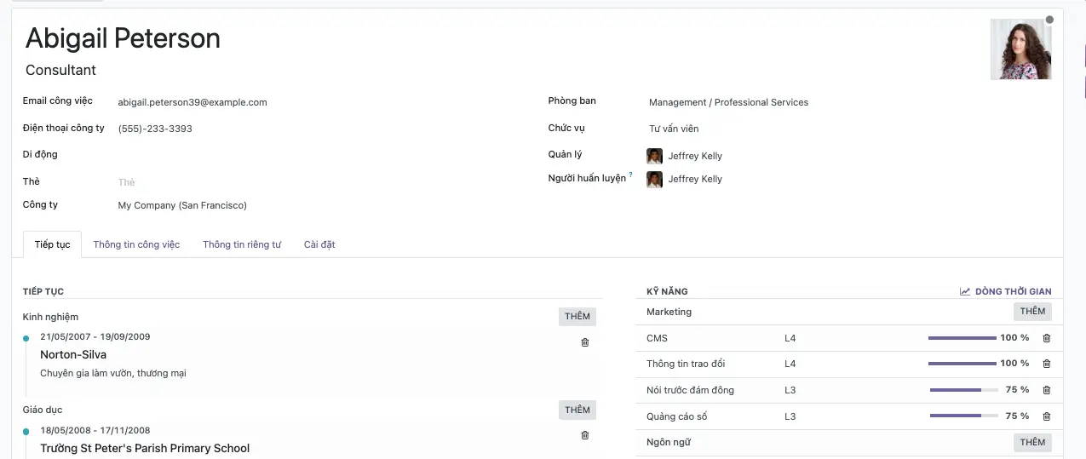Click the Người huấn luyện help question mark
The image size is (1086, 459).
(630, 175)
